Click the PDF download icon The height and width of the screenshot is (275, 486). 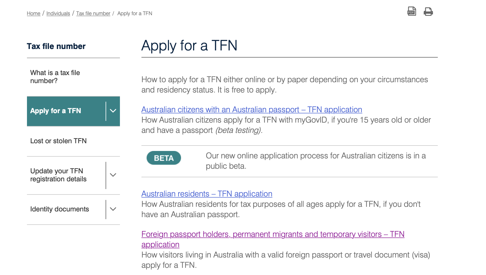point(412,11)
